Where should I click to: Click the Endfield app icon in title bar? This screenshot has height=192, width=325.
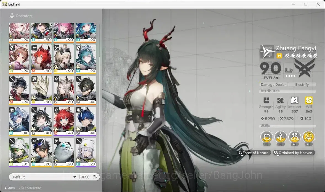[5, 4]
